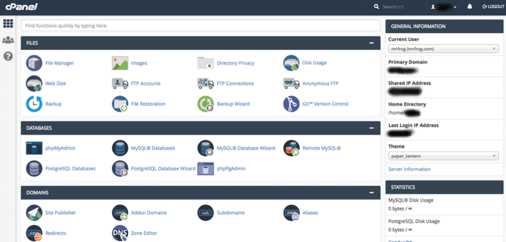Open the Server Information link
This screenshot has width=506, height=242.
pos(409,169)
